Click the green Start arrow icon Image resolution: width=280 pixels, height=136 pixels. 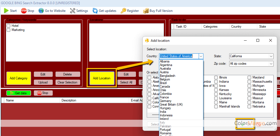click(6, 11)
